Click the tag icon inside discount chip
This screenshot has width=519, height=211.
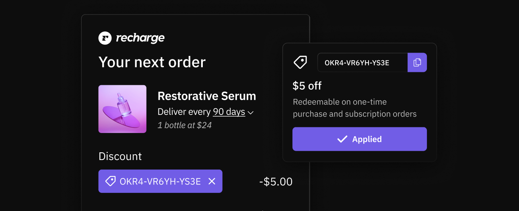tap(110, 181)
